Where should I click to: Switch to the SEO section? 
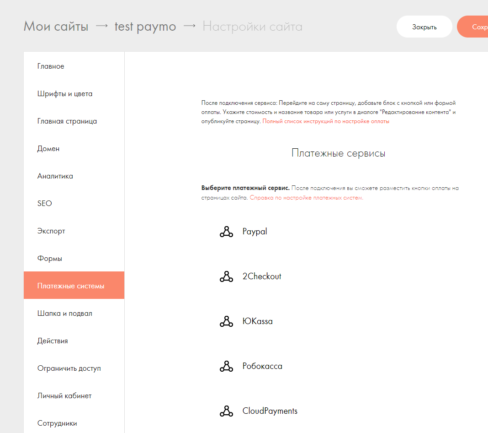[x=74, y=203]
